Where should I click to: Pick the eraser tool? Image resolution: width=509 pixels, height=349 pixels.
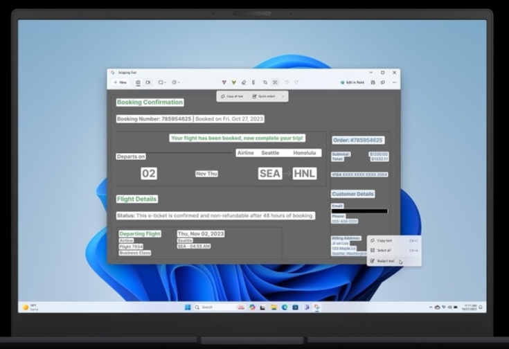(243, 82)
